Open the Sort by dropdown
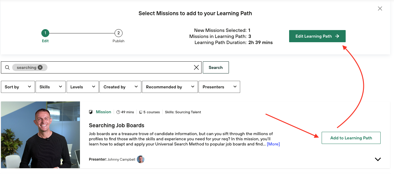Image resolution: width=394 pixels, height=174 pixels. click(18, 87)
